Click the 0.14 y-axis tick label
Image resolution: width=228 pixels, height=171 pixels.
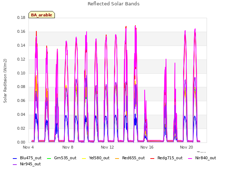[21, 46]
